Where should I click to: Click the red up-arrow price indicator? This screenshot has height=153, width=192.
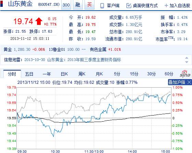[x=39, y=21]
